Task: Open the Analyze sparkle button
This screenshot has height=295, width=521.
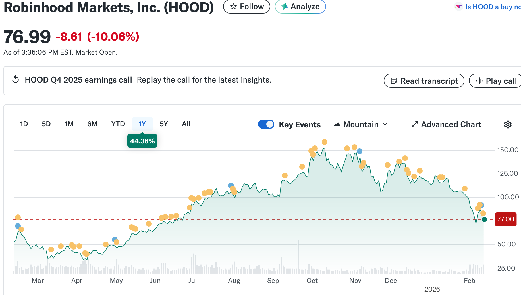Action: coord(300,7)
